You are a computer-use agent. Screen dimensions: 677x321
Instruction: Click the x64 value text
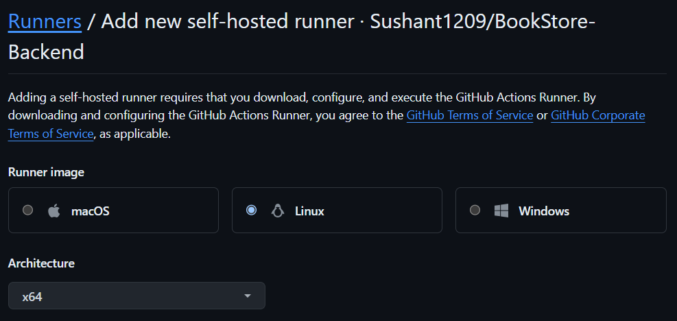coord(31,296)
